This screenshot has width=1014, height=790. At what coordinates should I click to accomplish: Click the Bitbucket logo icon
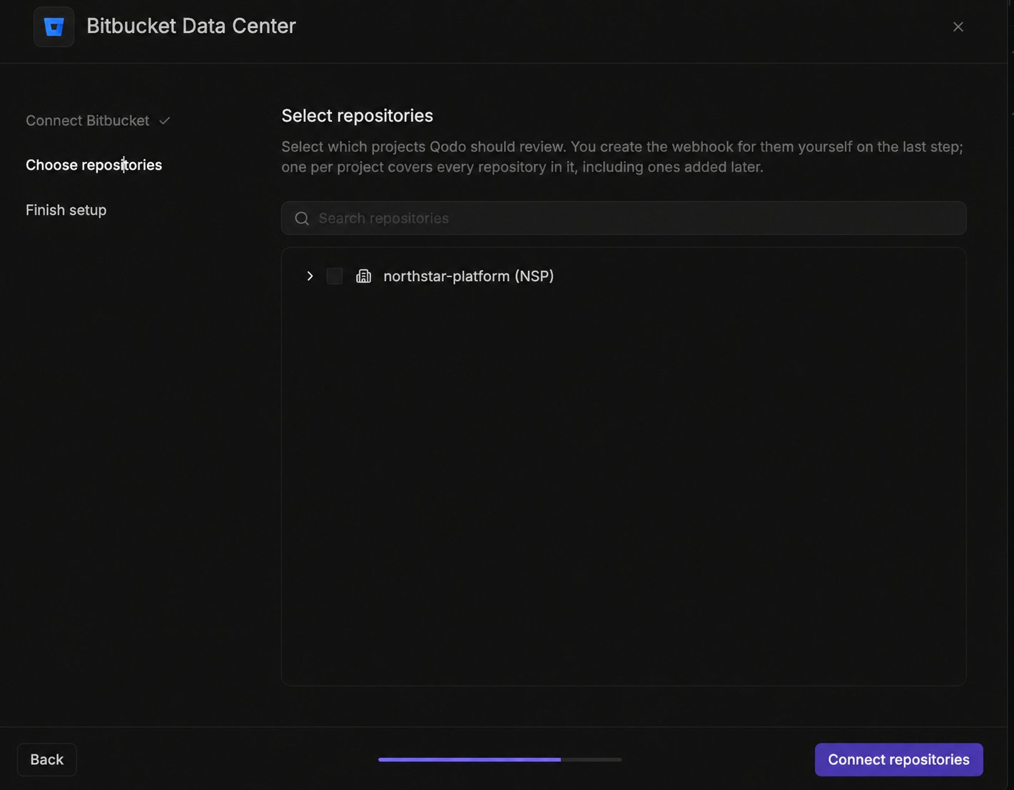[x=54, y=27]
